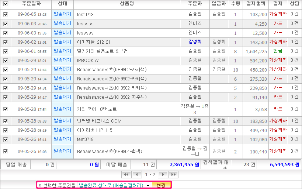Open the 발송완료 상태로 status dropdown
The image size is (302, 189).
click(x=114, y=185)
